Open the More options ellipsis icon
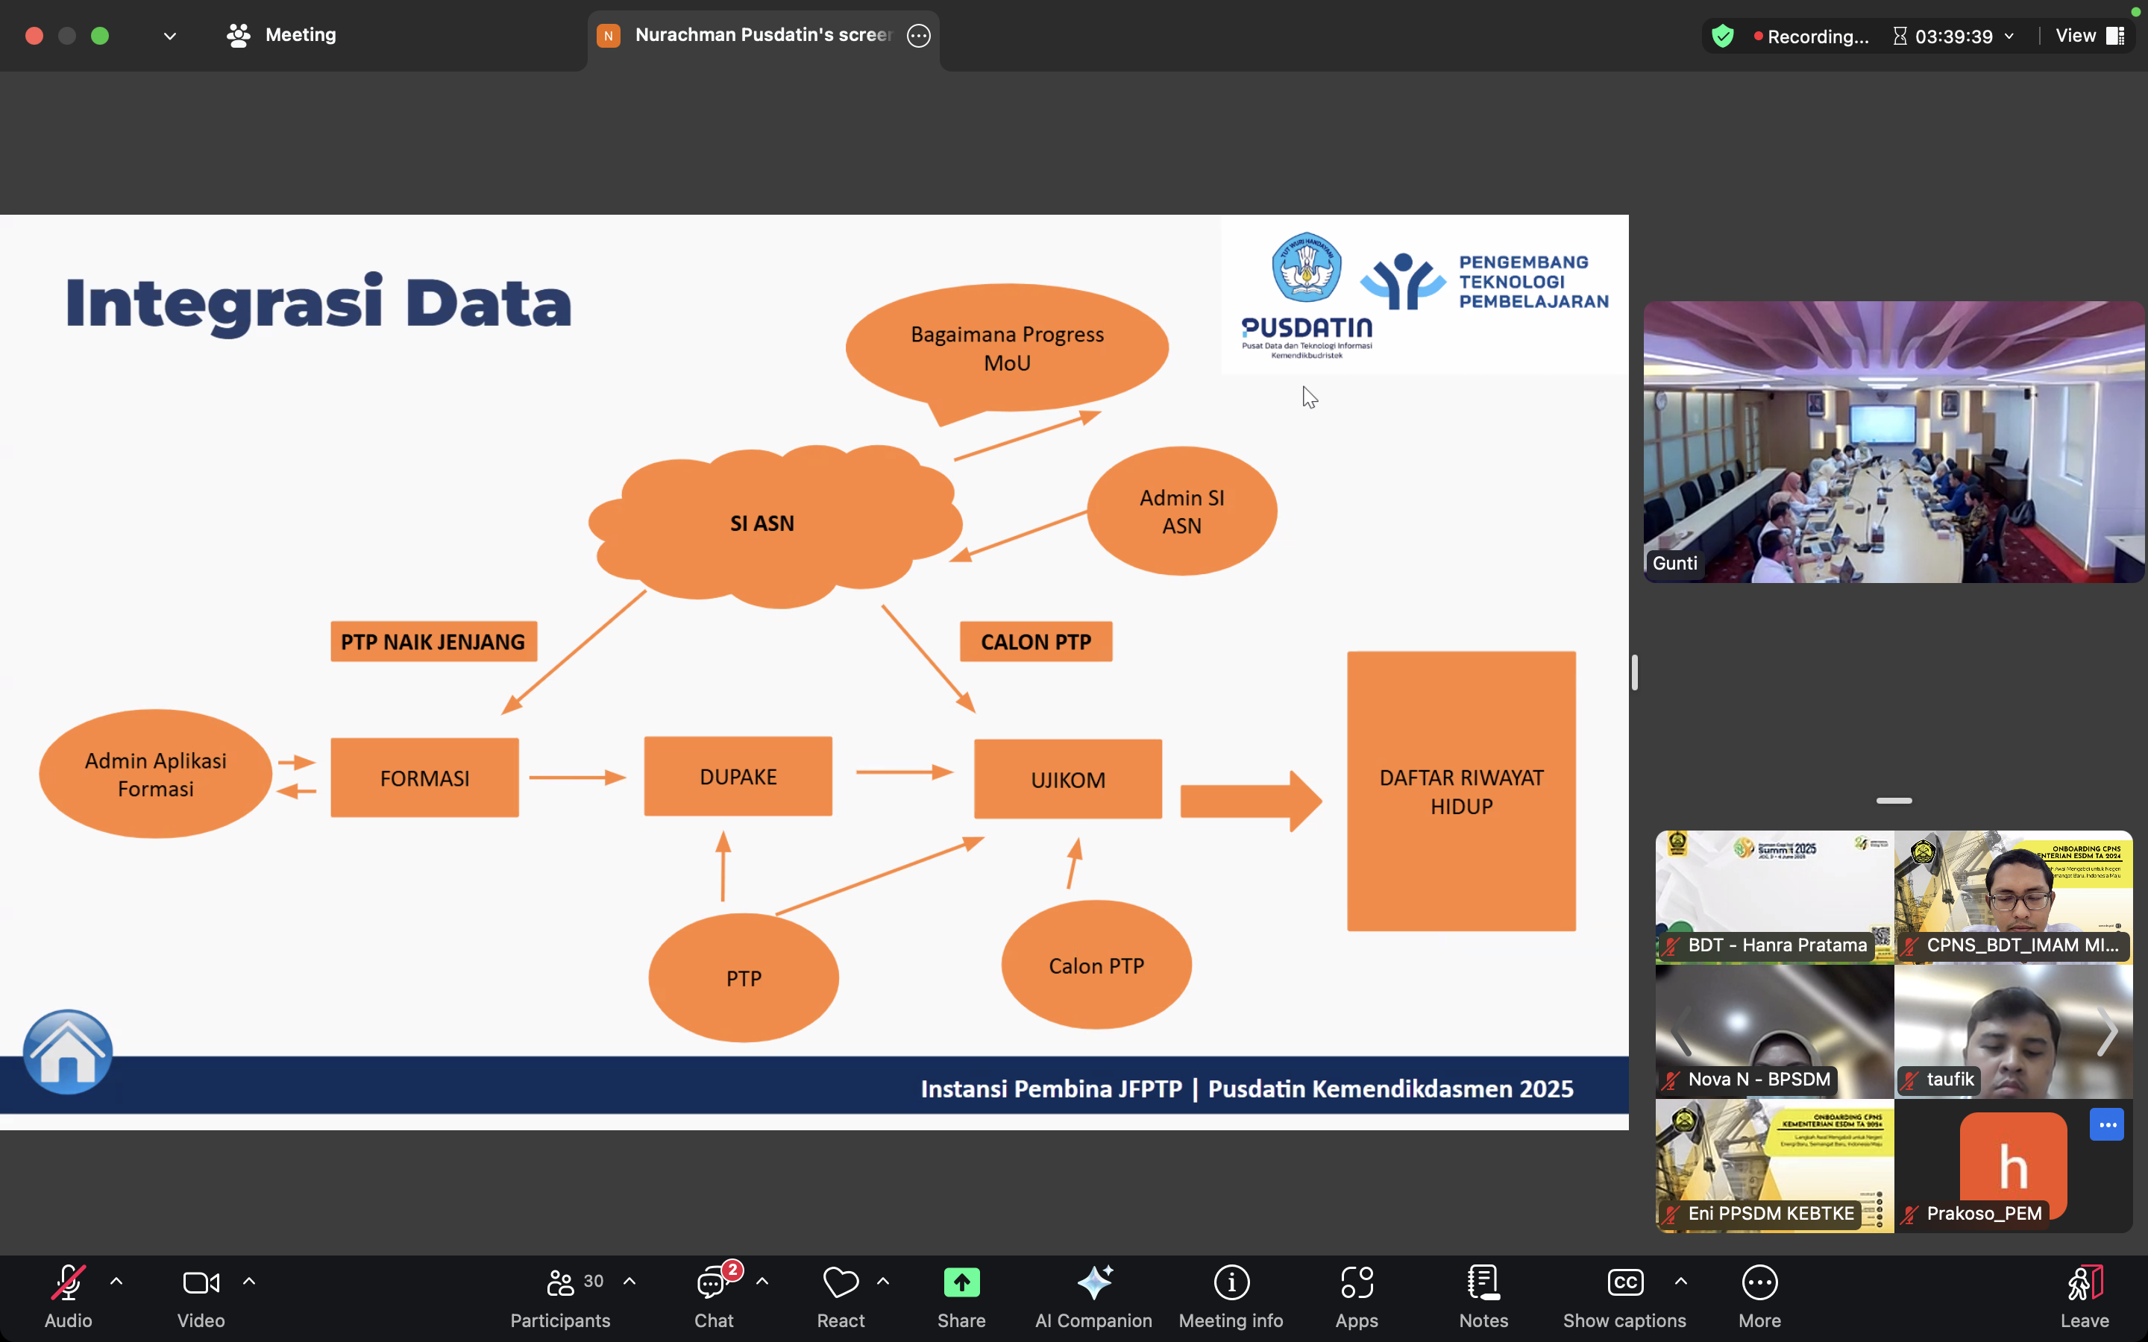2148x1342 pixels. pyautogui.click(x=1759, y=1282)
